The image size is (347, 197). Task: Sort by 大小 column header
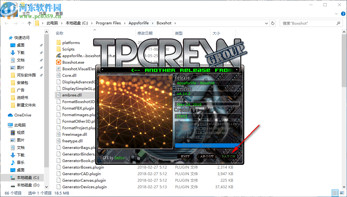[x=216, y=33]
